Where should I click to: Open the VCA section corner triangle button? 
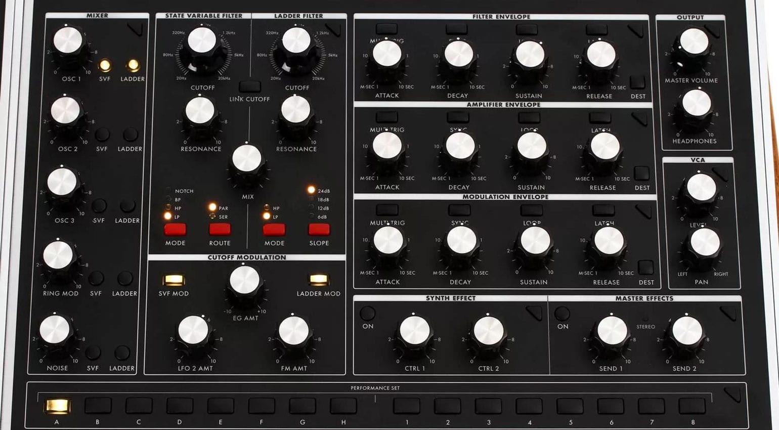(720, 174)
